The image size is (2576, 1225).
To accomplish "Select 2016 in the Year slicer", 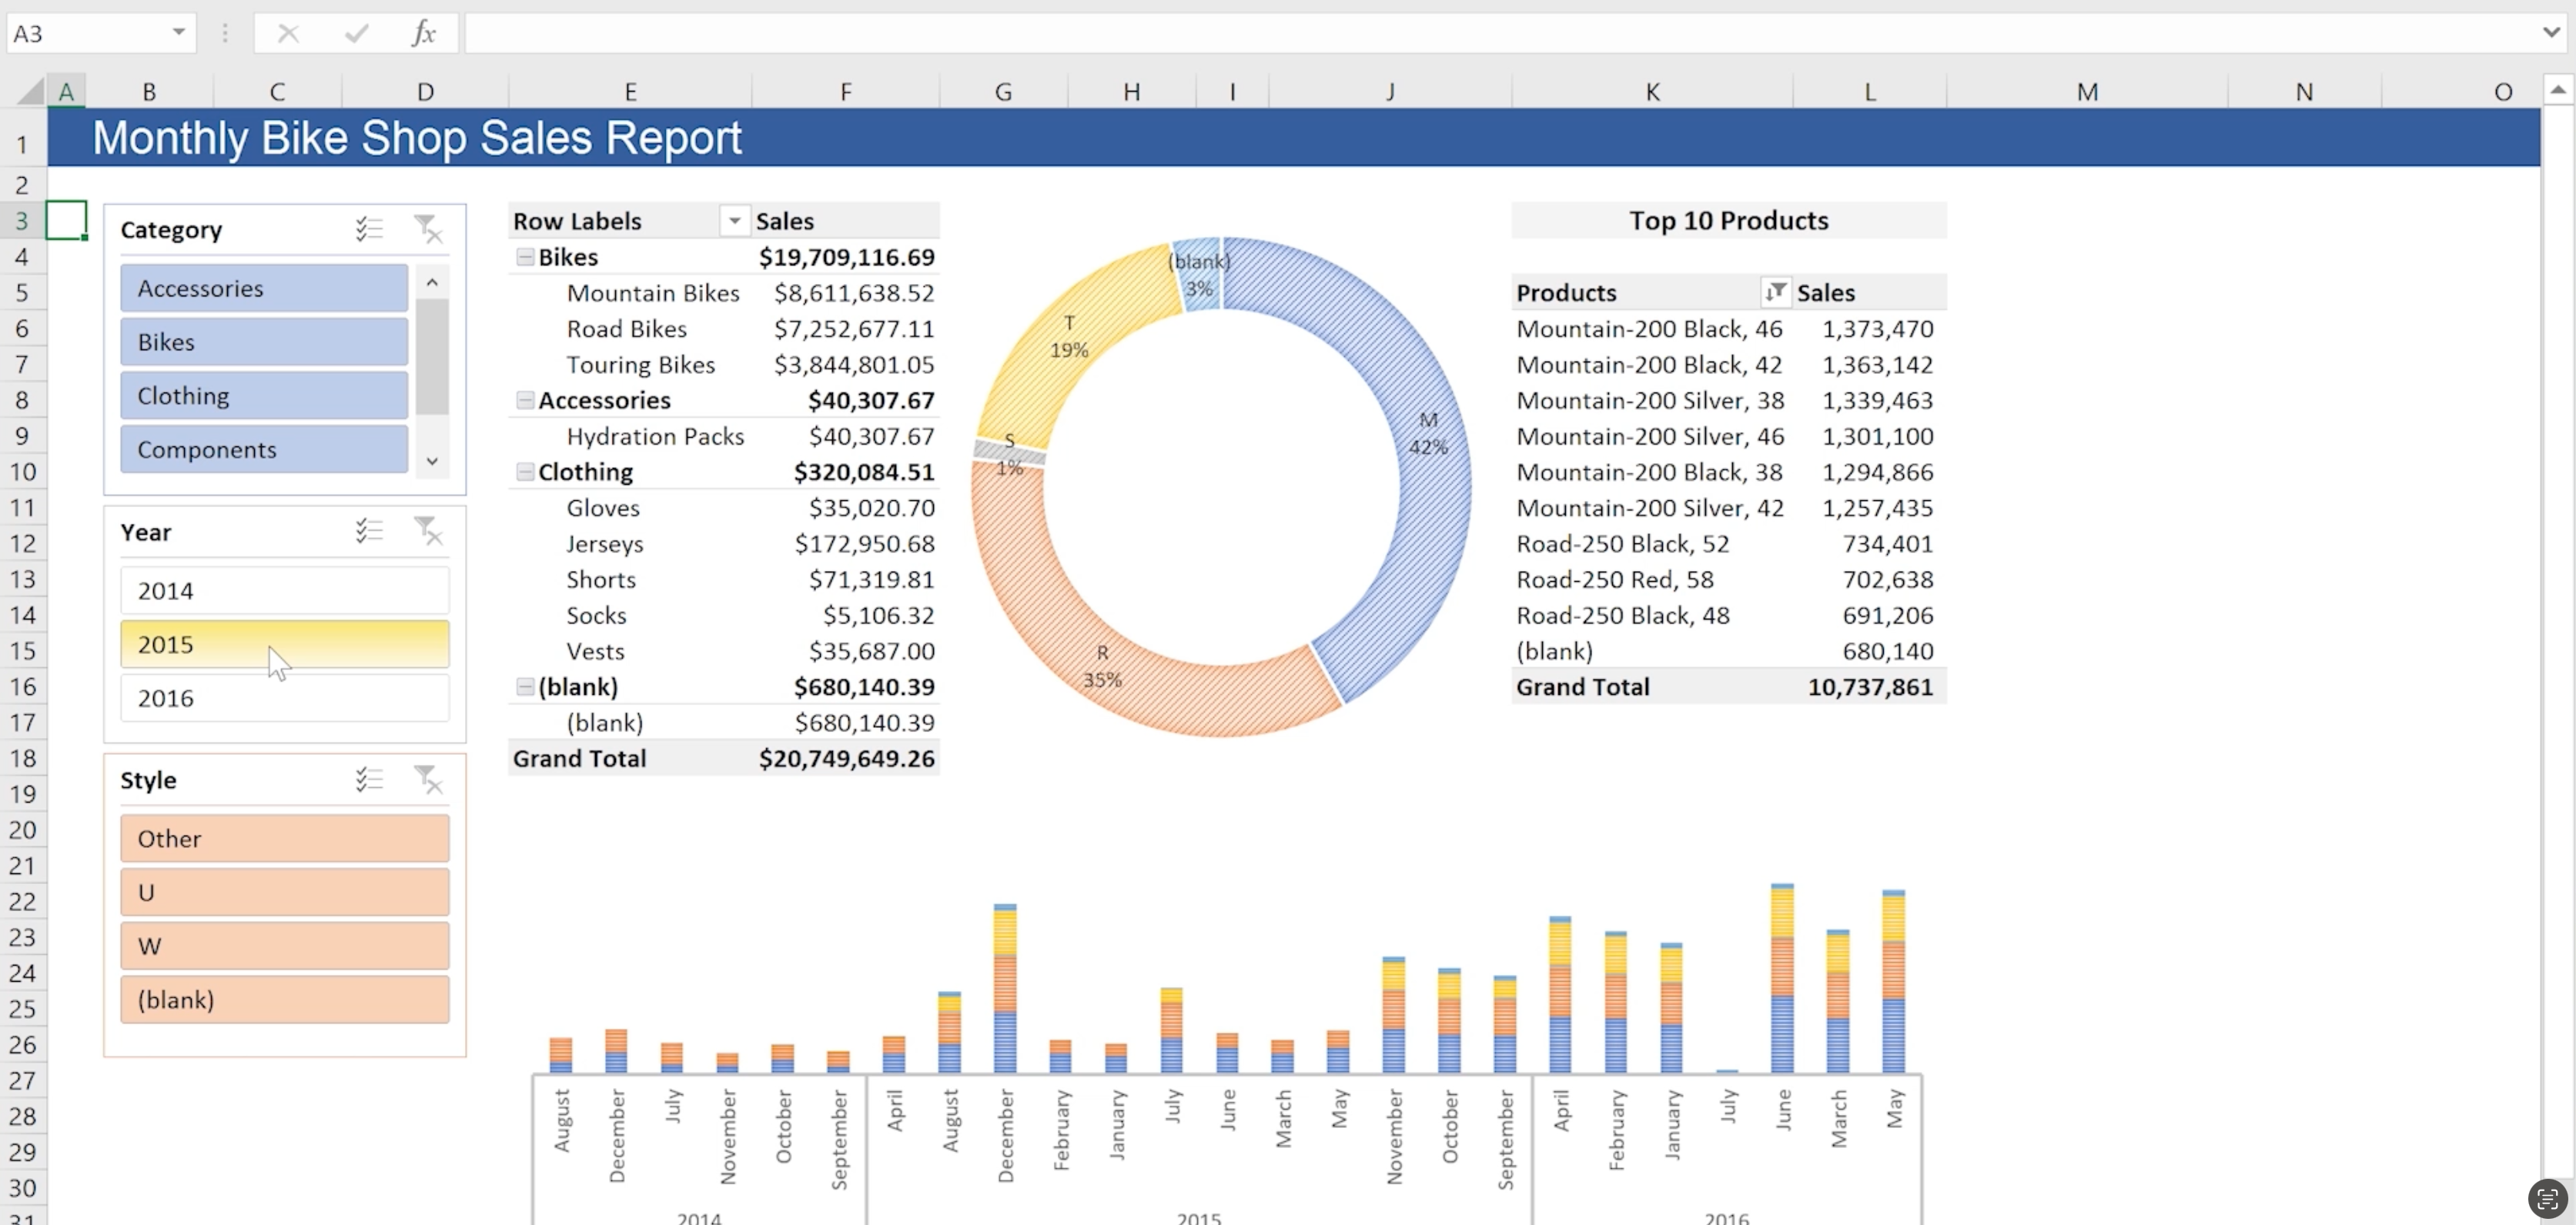I will [x=284, y=697].
